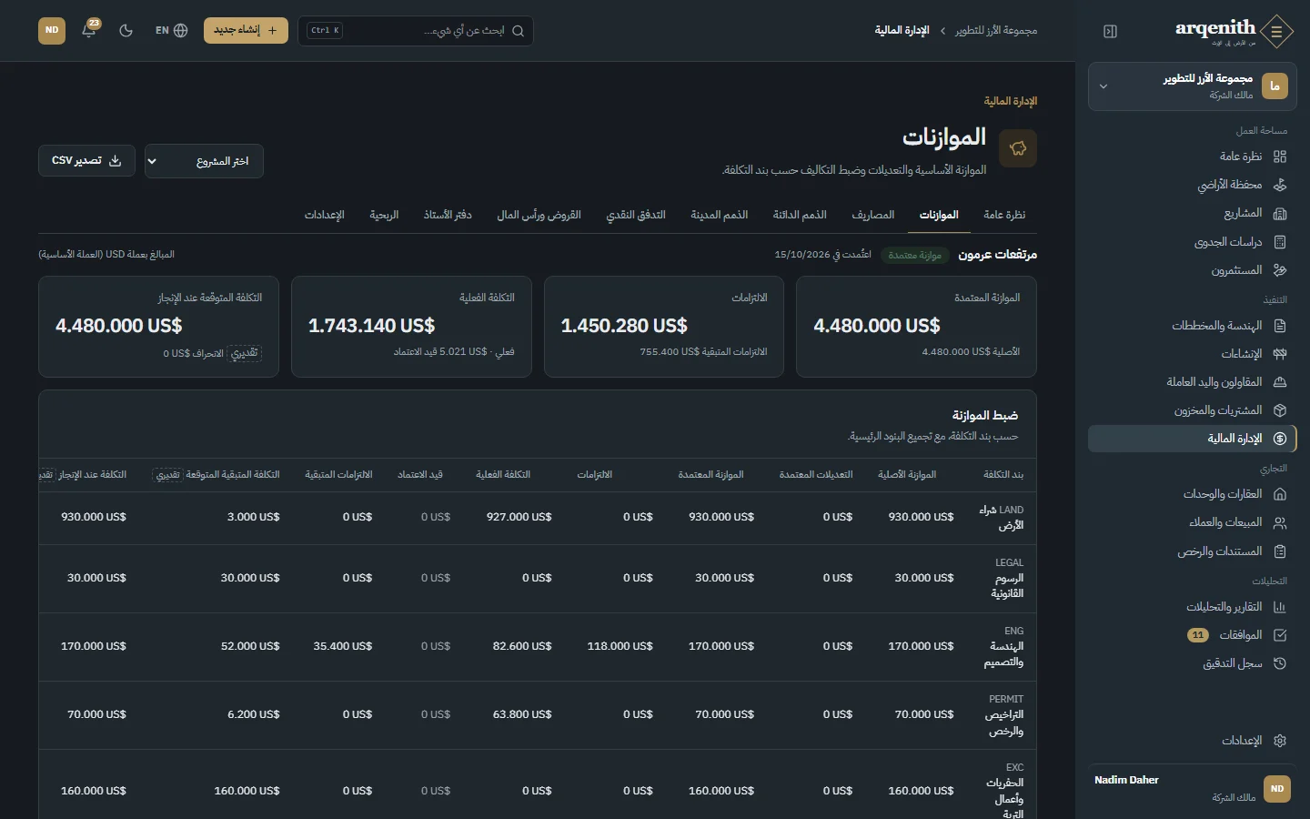Switch to الربحية tab
The width and height of the screenshot is (1310, 819).
pyautogui.click(x=384, y=215)
